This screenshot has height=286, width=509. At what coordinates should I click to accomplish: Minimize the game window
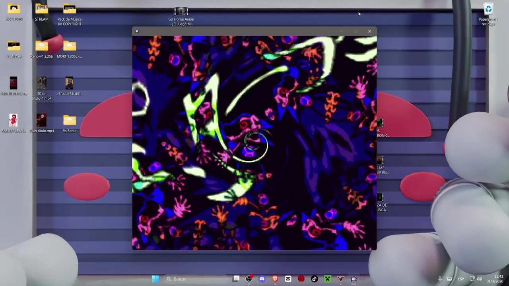342,31
